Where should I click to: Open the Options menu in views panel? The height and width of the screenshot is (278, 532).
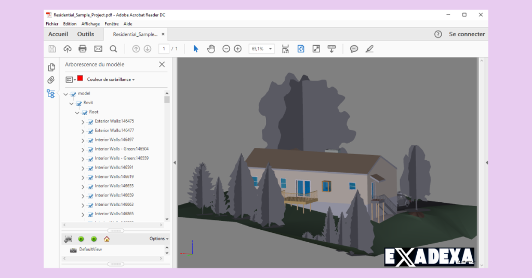tap(159, 239)
